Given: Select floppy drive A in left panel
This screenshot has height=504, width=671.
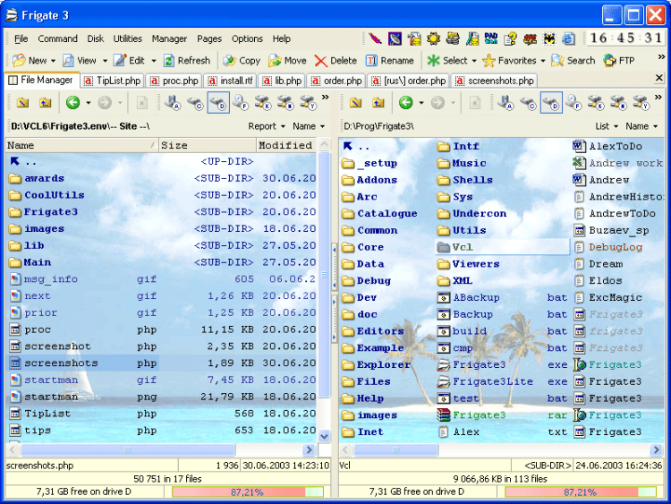Looking at the screenshot, I should point(173,103).
